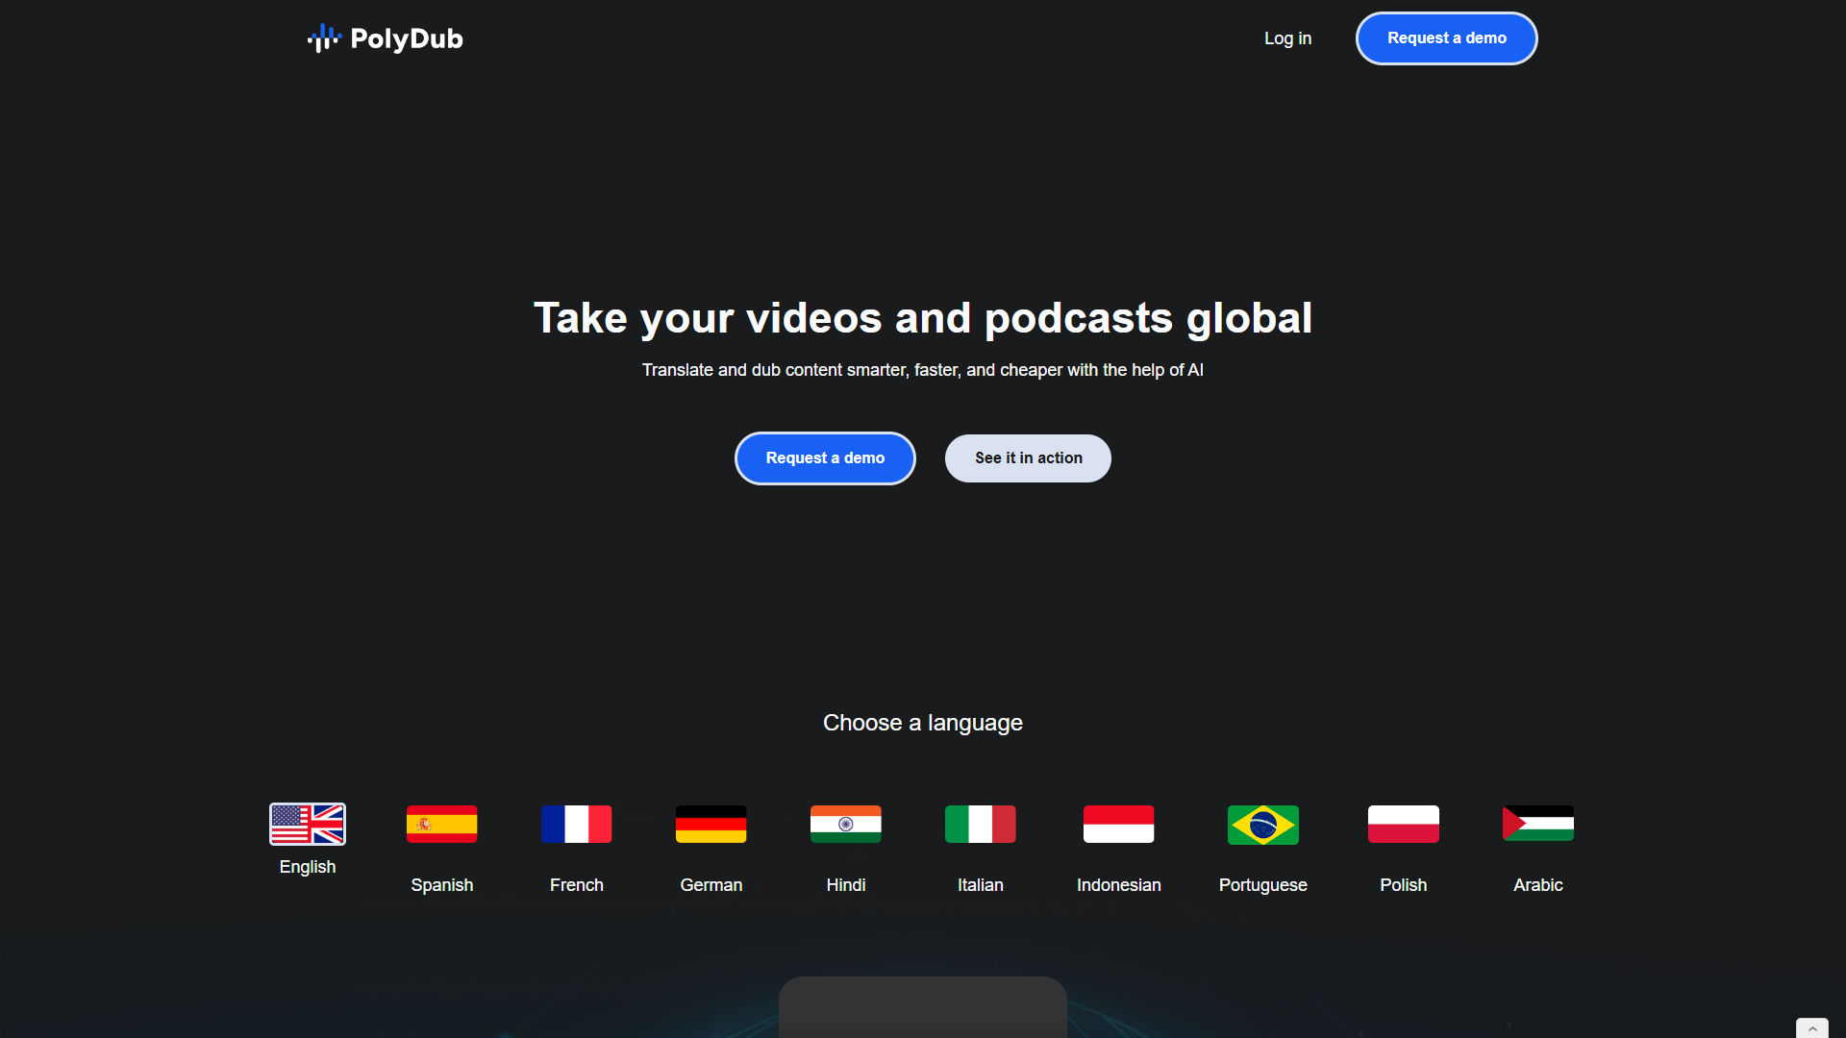The image size is (1846, 1038).
Task: Choose the Spanish flag icon
Action: (x=442, y=824)
